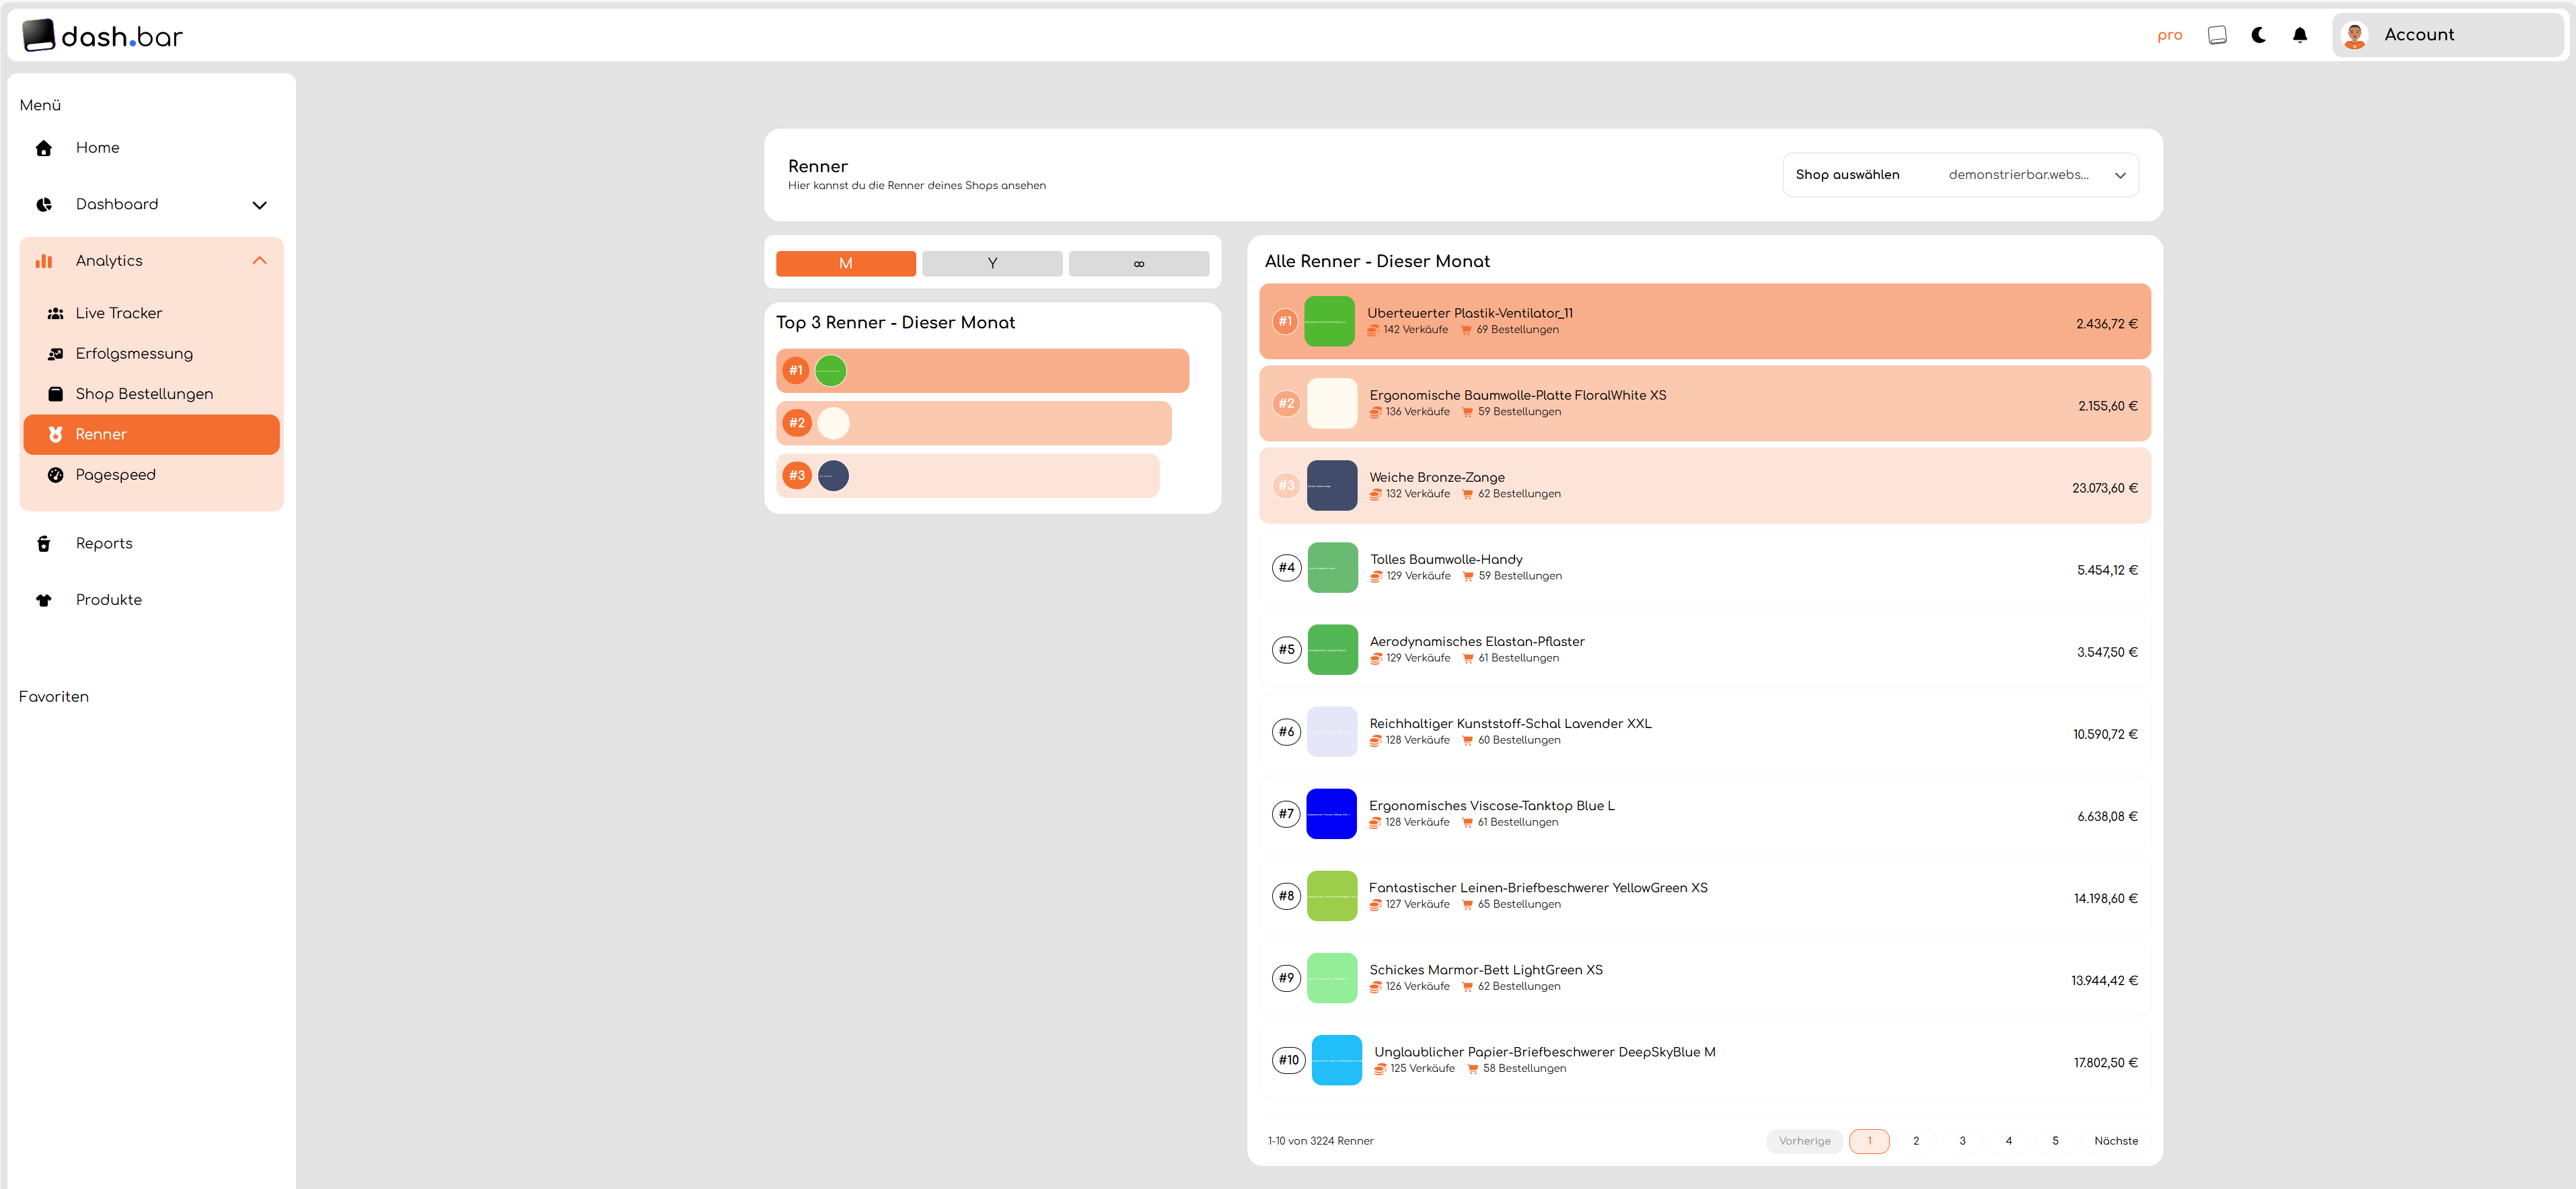Expand the Dashboard menu chevron
The width and height of the screenshot is (2576, 1189).
[x=259, y=205]
